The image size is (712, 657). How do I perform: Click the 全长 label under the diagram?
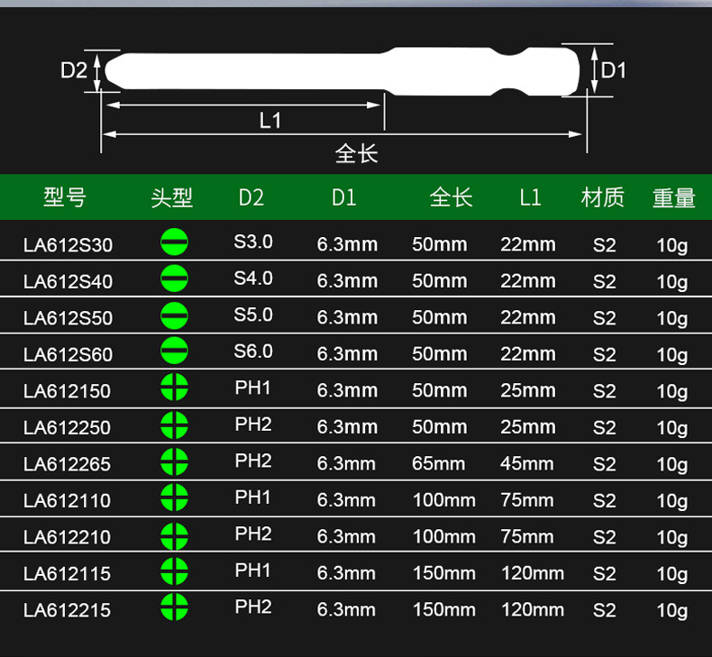[357, 153]
